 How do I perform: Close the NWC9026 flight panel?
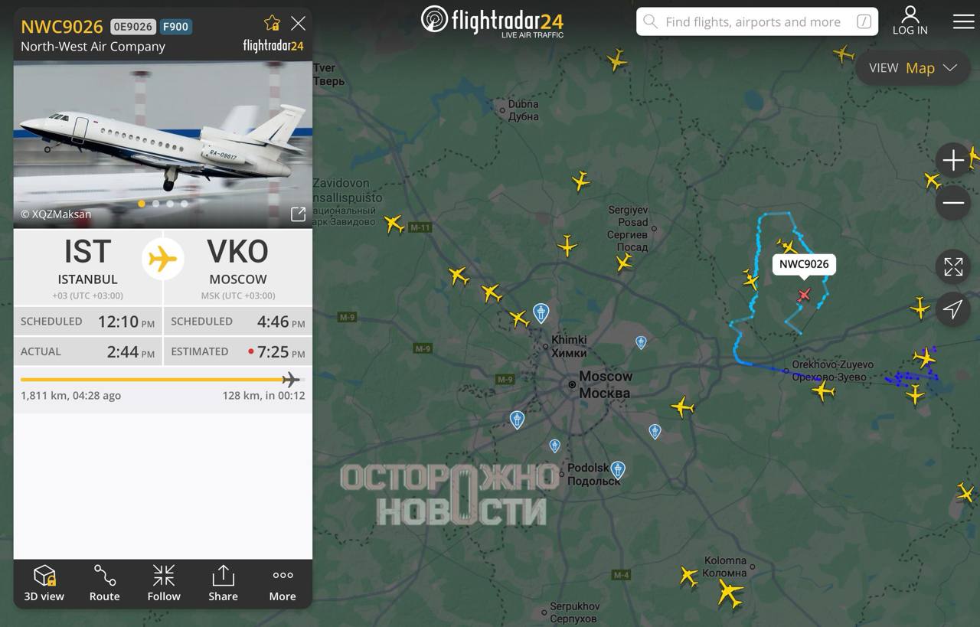pos(298,23)
